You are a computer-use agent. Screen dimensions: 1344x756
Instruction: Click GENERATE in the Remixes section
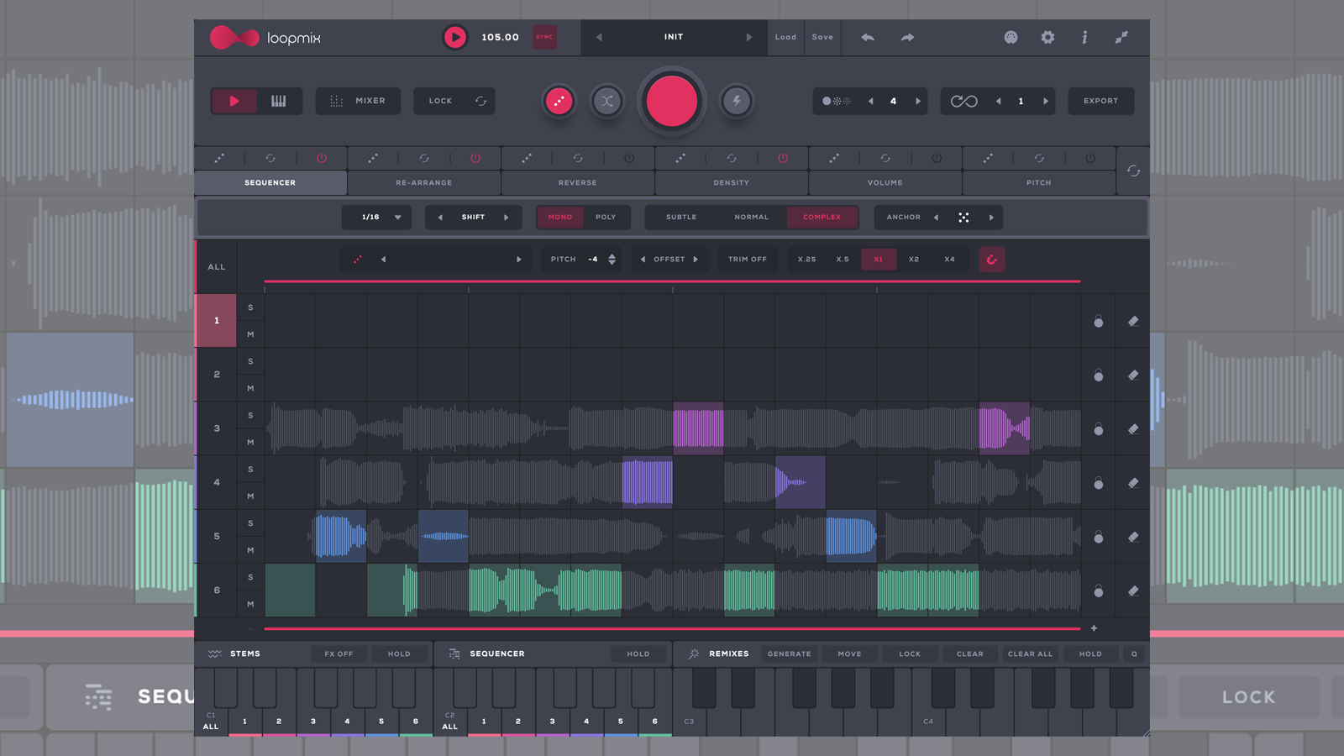pyautogui.click(x=790, y=654)
